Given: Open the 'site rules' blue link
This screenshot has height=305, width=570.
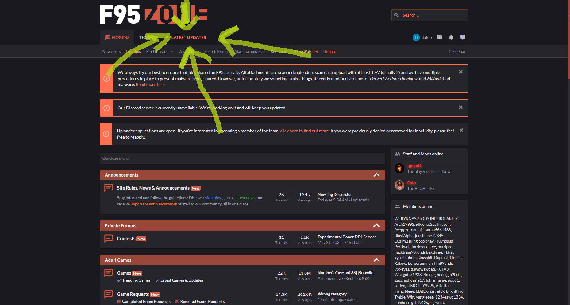Looking at the screenshot, I should click(x=213, y=198).
